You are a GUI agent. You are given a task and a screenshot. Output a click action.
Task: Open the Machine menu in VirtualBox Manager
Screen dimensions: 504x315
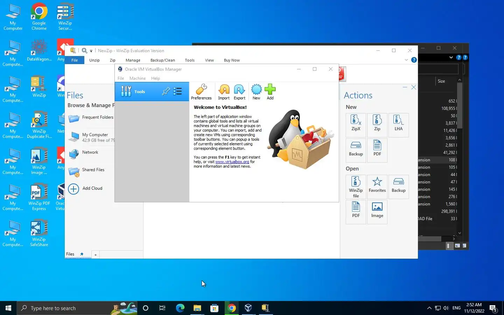pyautogui.click(x=137, y=78)
